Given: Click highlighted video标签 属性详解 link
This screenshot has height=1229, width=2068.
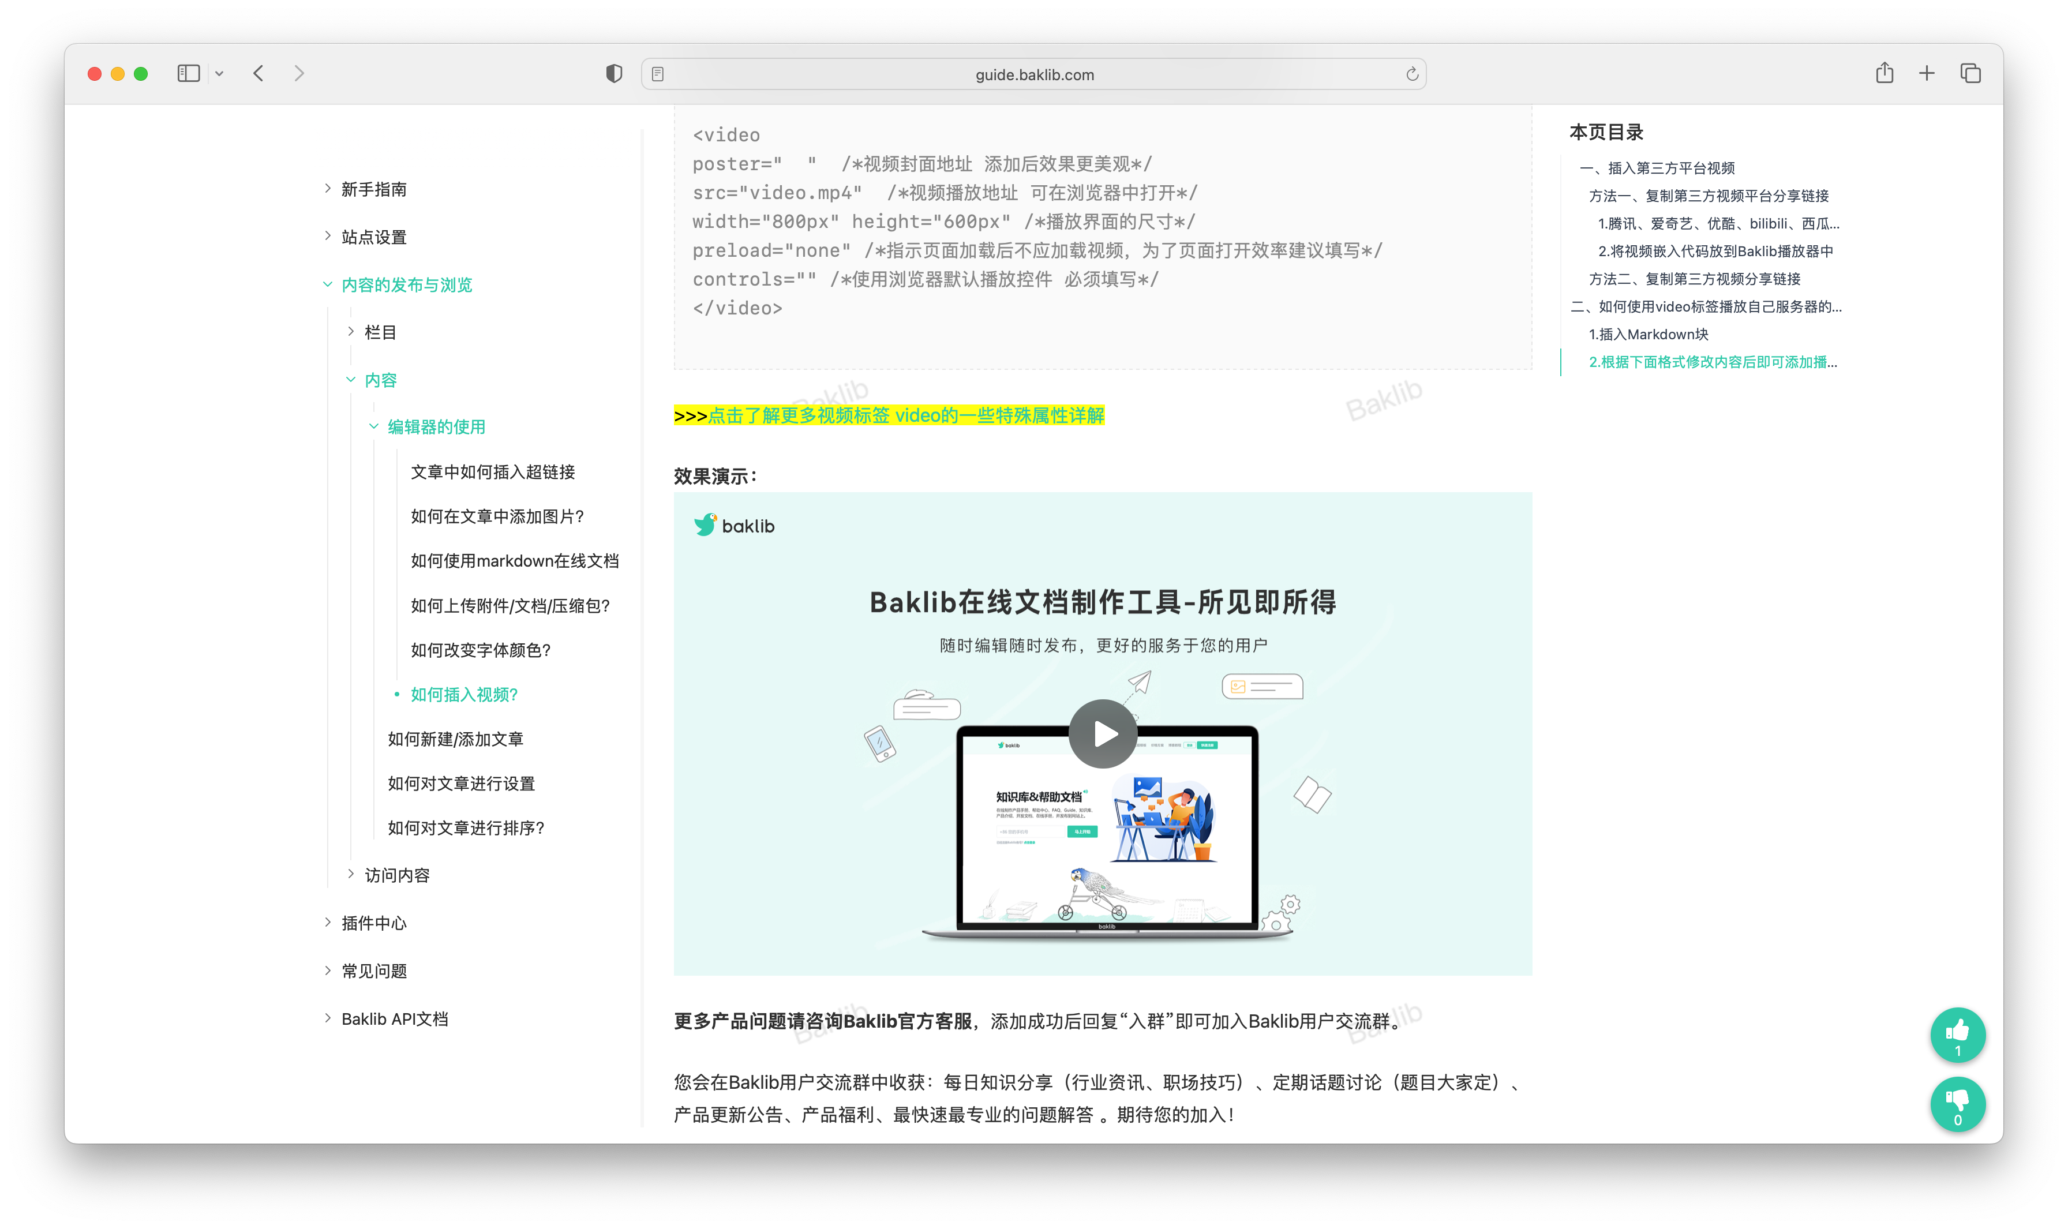Looking at the screenshot, I should click(x=905, y=416).
